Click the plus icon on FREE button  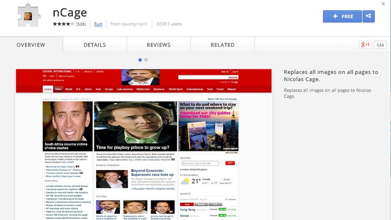pos(335,16)
